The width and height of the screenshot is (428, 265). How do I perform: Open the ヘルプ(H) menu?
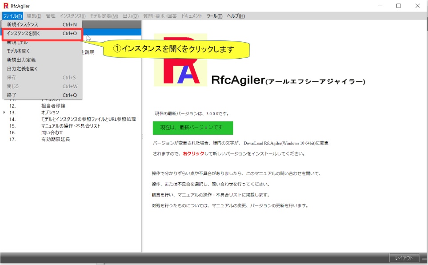(x=236, y=16)
